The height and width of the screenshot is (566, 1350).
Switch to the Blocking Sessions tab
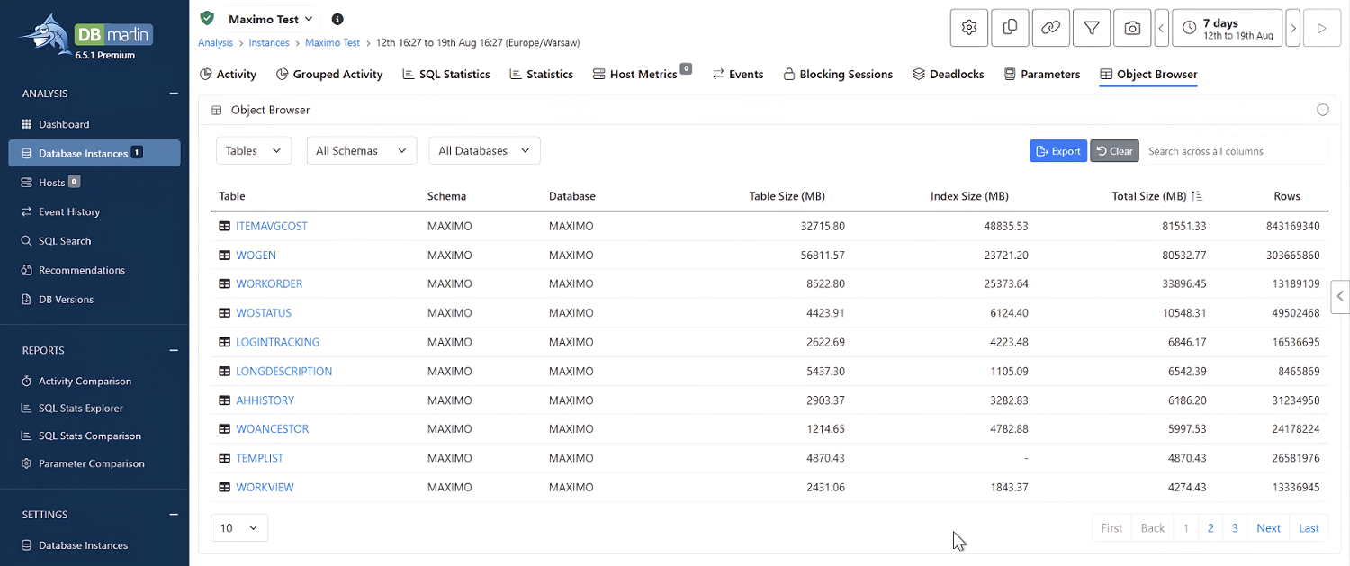pyautogui.click(x=837, y=75)
